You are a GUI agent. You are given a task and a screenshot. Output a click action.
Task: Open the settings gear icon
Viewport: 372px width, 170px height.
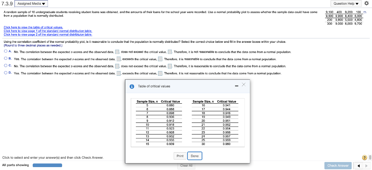367,4
